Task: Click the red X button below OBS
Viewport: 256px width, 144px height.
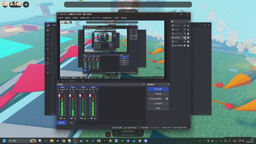Action: (108, 134)
